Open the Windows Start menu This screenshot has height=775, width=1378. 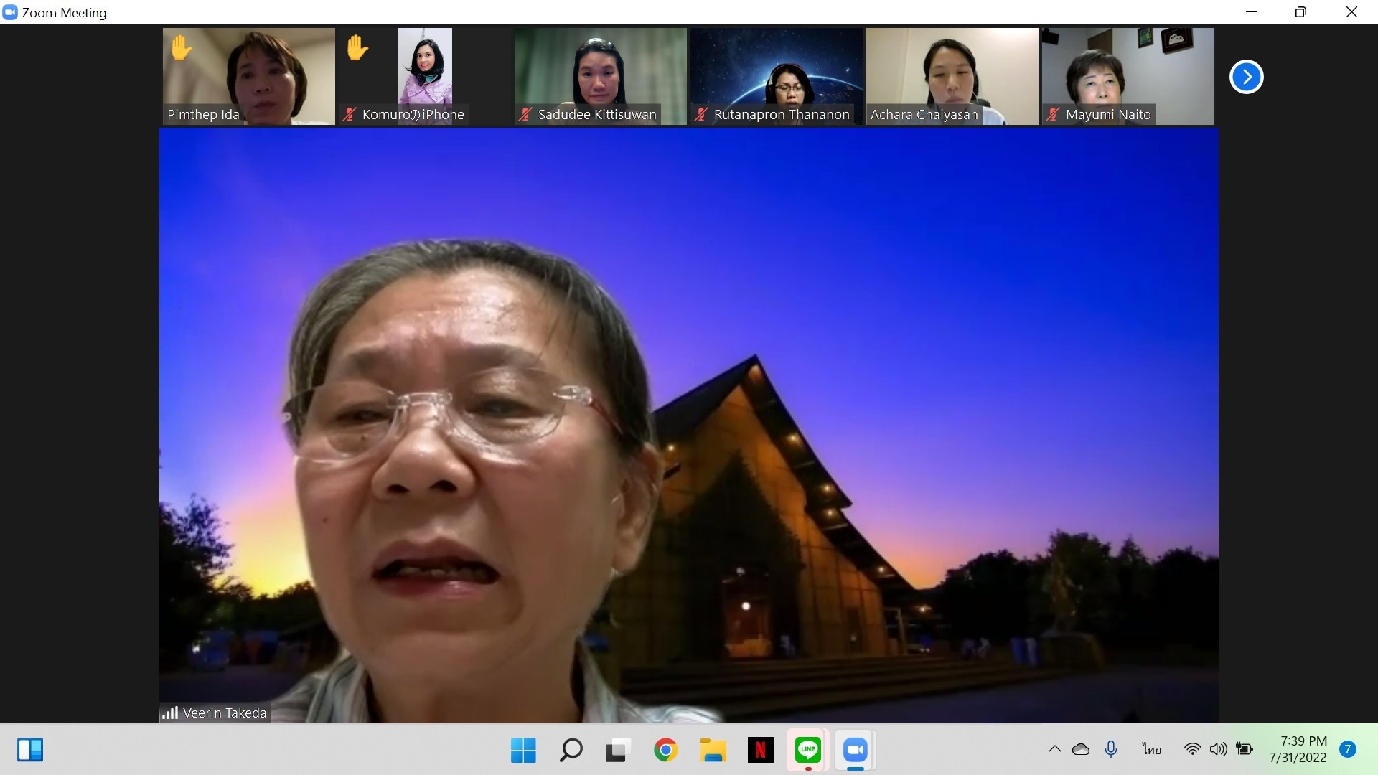[523, 751]
